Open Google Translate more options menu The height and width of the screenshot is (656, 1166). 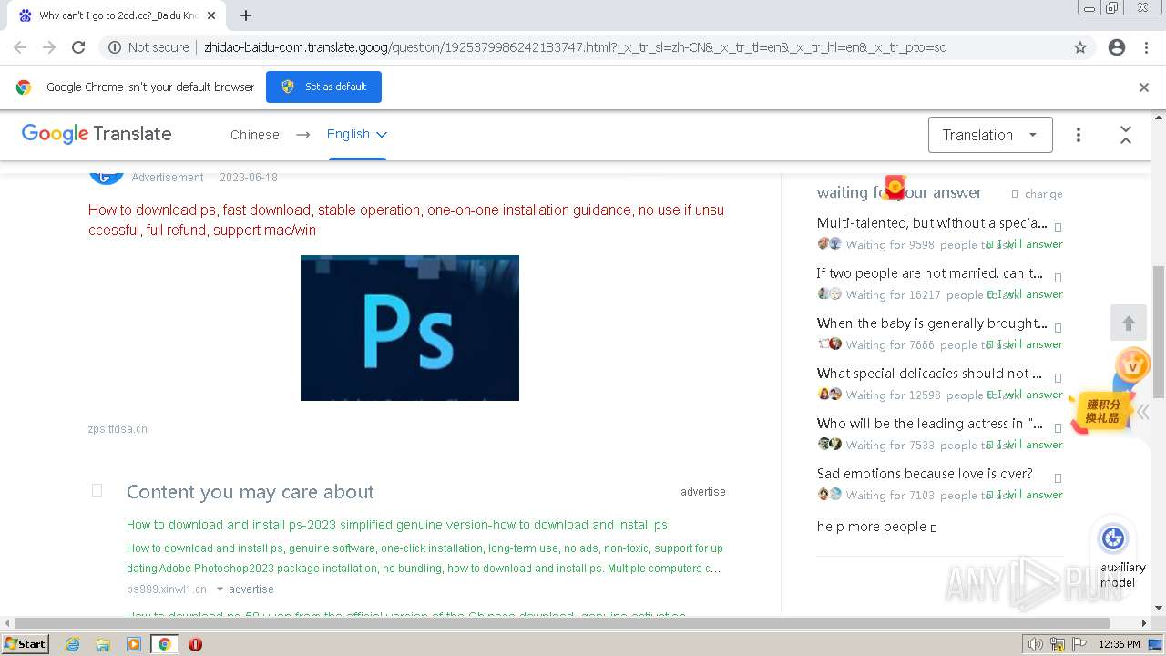pos(1079,135)
